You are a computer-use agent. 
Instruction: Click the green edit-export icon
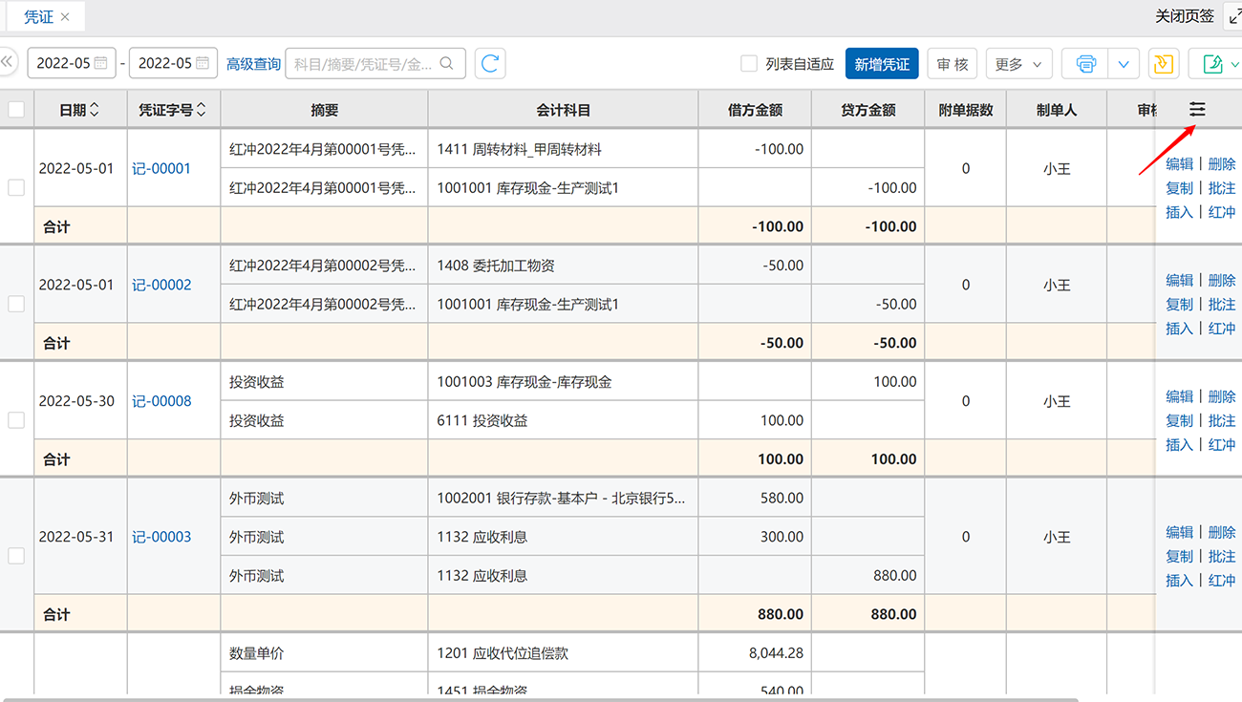pyautogui.click(x=1213, y=64)
